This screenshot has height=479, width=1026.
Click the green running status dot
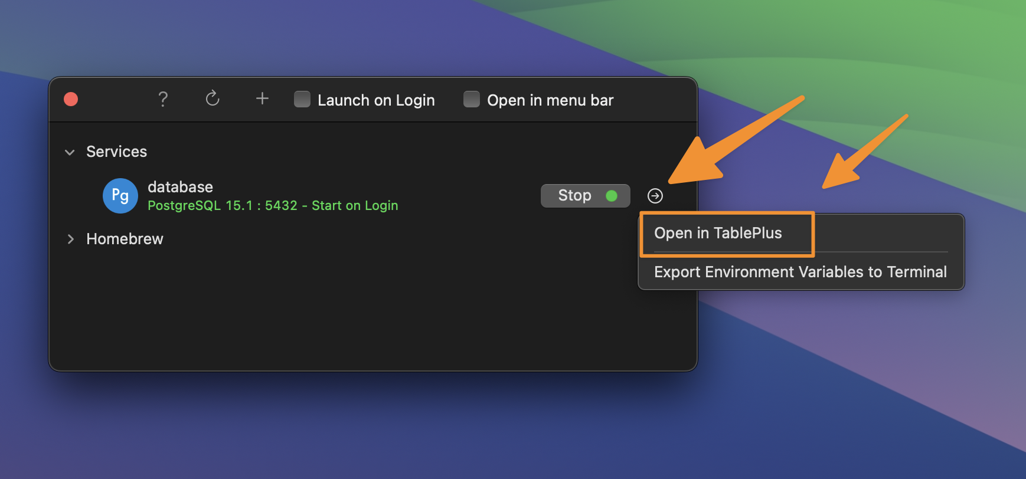pos(612,196)
